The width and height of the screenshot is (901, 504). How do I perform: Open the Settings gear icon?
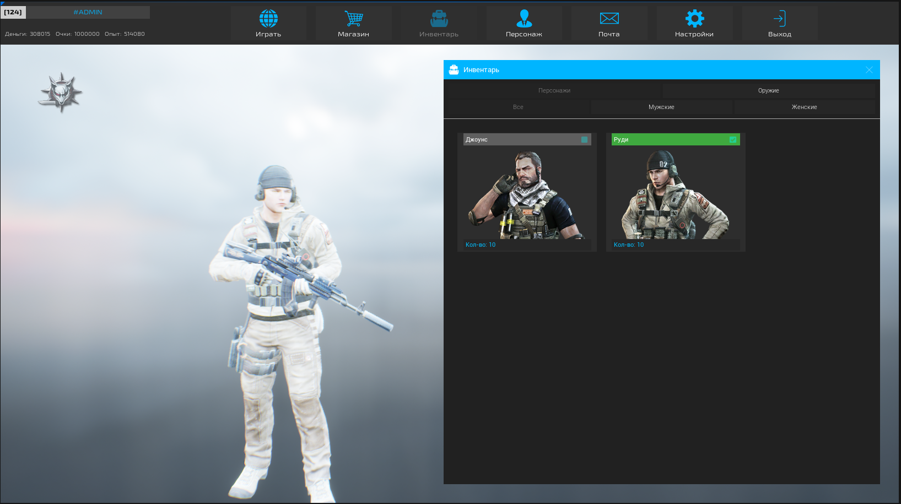(x=695, y=19)
